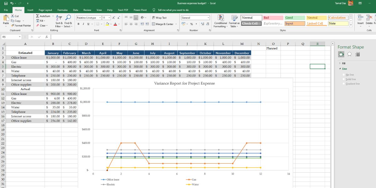The width and height of the screenshot is (376, 188).
Task: Expand the Fill section in Format Shape
Action: (x=340, y=63)
